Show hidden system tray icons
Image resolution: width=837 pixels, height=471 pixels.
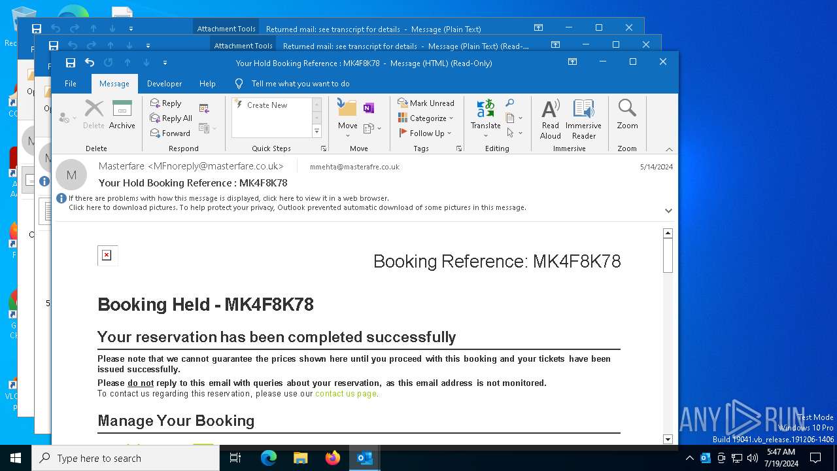689,458
